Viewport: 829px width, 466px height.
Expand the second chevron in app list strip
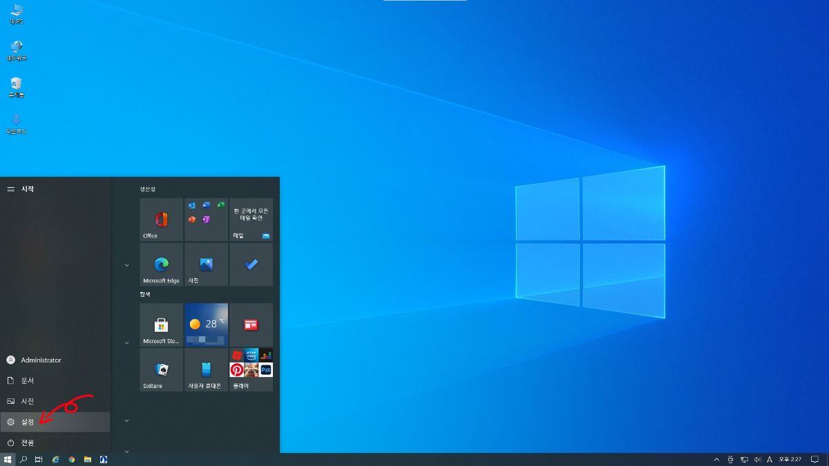click(126, 342)
